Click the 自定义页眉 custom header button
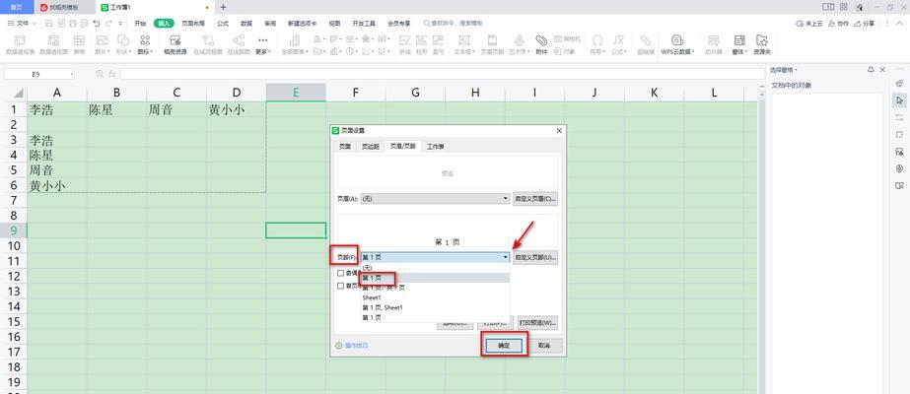910x394 pixels. (x=535, y=199)
